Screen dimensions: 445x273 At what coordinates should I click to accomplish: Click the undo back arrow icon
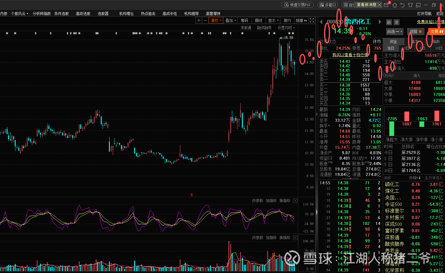point(403,5)
